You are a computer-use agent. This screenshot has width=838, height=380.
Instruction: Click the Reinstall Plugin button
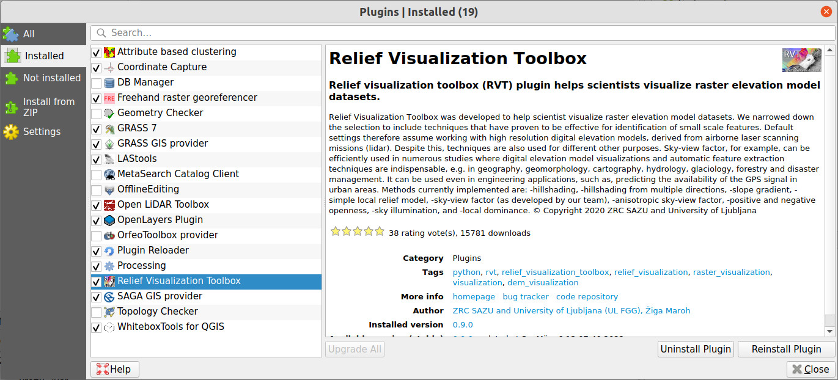point(786,349)
